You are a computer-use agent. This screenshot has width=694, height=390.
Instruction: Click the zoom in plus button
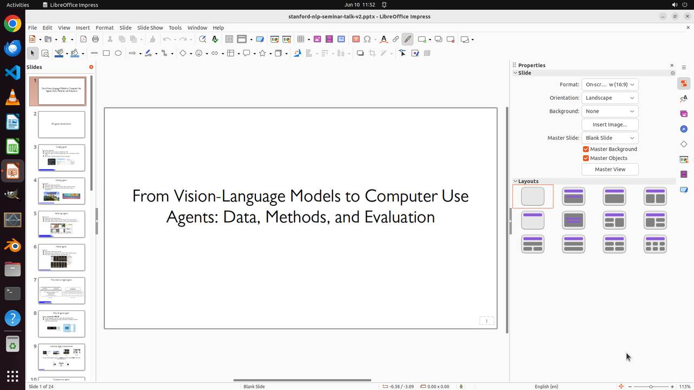672,386
